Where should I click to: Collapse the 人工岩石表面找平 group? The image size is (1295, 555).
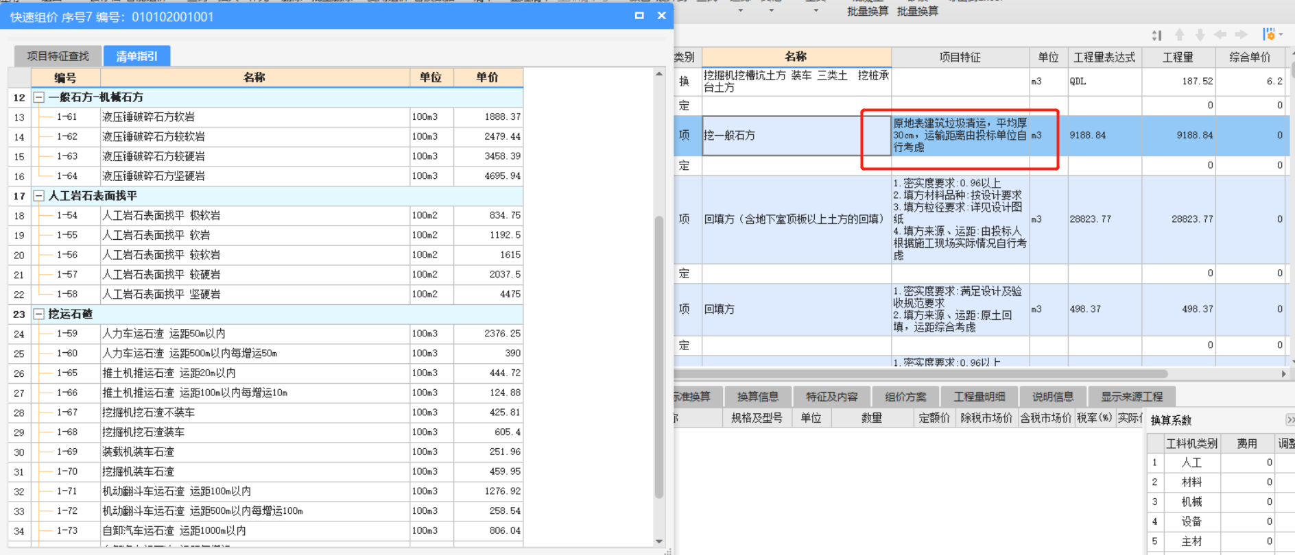(x=39, y=196)
